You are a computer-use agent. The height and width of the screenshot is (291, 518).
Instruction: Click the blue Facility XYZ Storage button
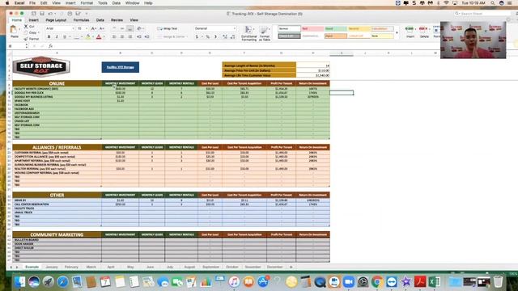click(121, 67)
